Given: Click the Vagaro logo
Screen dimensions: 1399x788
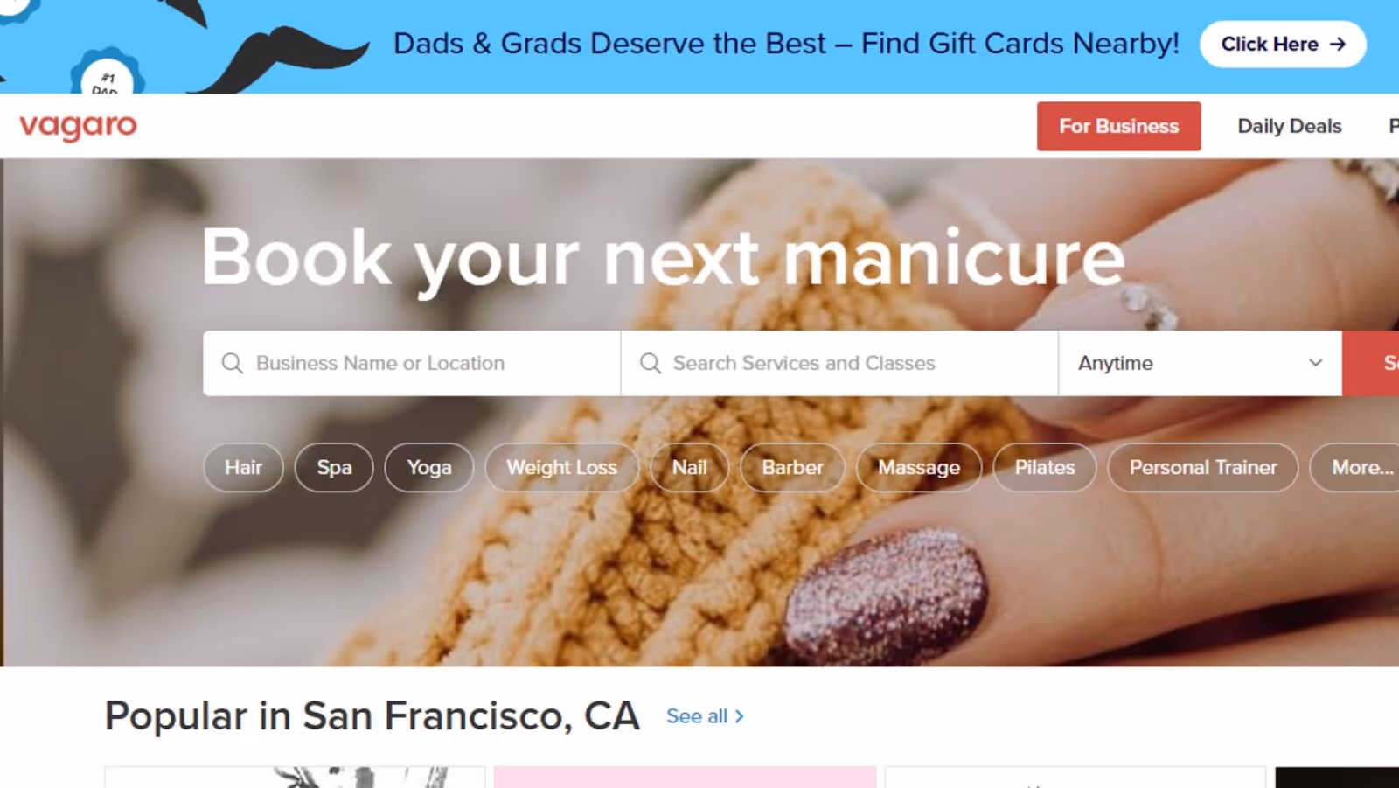Looking at the screenshot, I should coord(78,126).
